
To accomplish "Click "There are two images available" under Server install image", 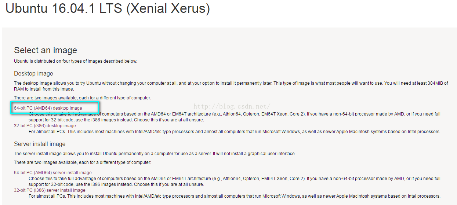I will pyautogui.click(x=83, y=162).
